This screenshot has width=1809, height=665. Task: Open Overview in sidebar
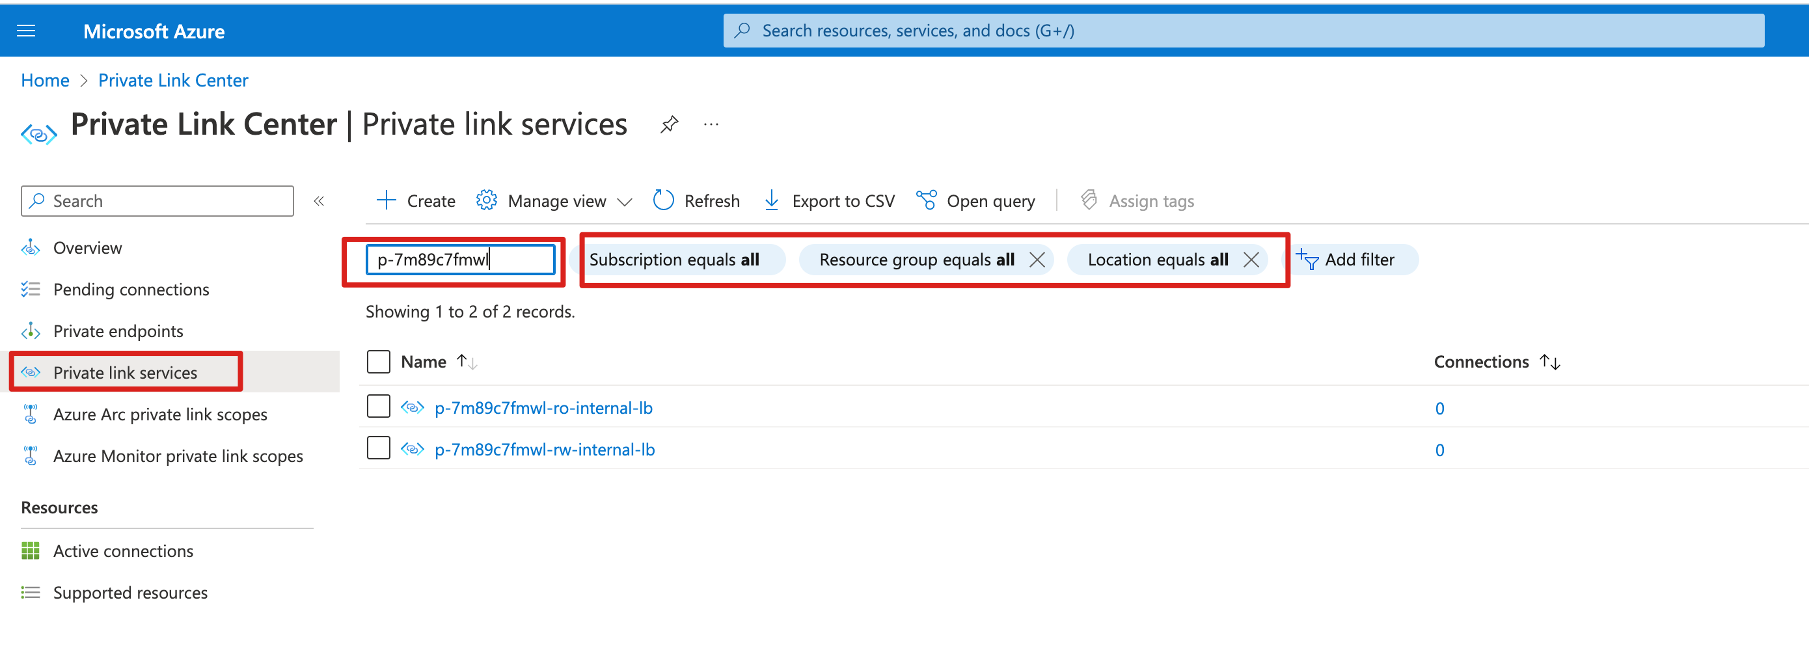tap(87, 248)
